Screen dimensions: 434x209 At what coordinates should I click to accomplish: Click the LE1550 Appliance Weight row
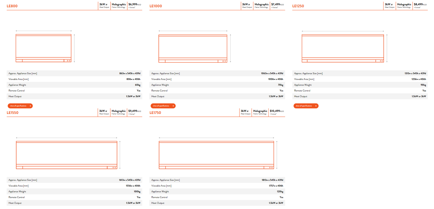pyautogui.click(x=74, y=192)
